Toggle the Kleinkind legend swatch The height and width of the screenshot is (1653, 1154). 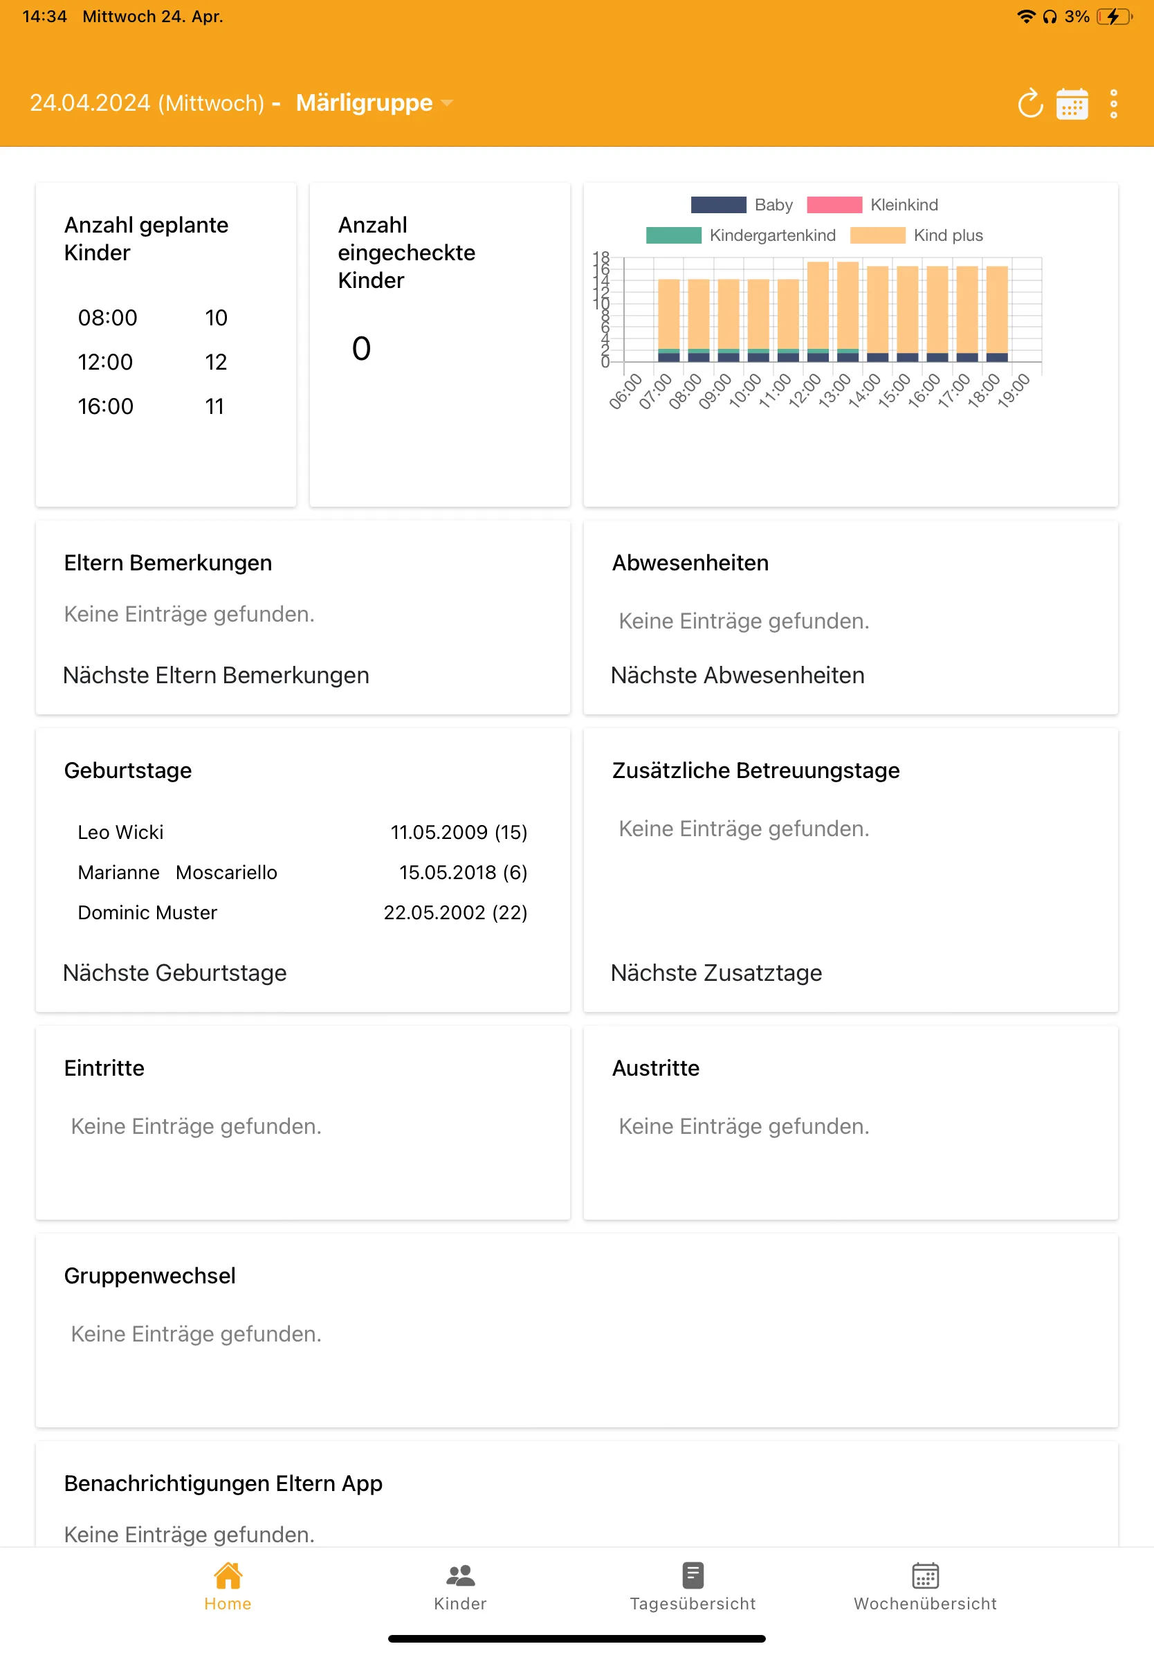tap(834, 204)
